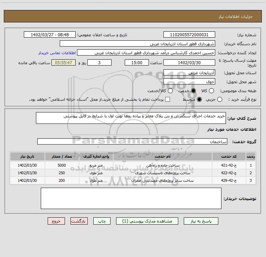Click the جزئیات اطلاعات نیاز header title
Viewport: 266px width, 257px height.
(x=236, y=17)
